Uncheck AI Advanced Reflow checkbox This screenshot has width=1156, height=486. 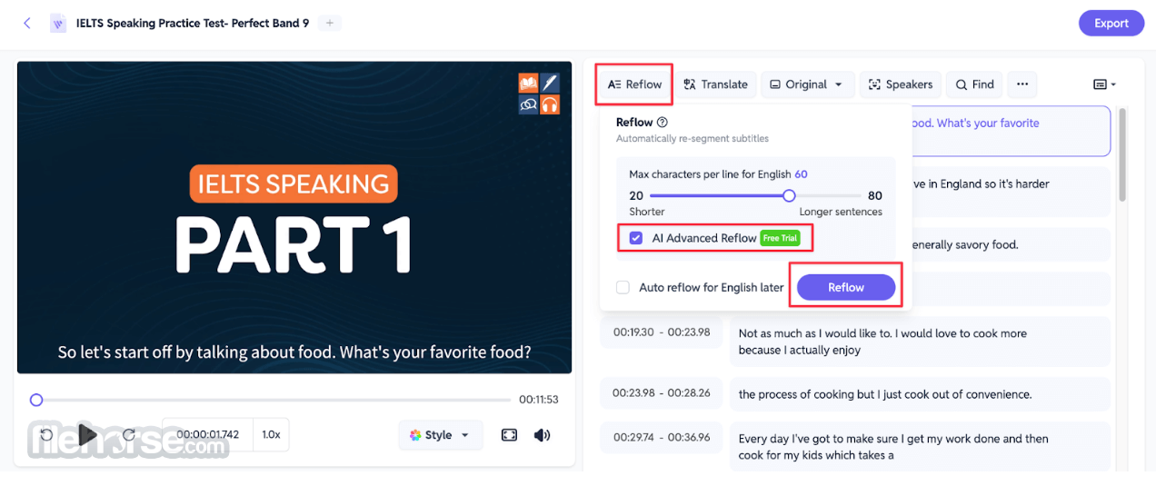636,238
